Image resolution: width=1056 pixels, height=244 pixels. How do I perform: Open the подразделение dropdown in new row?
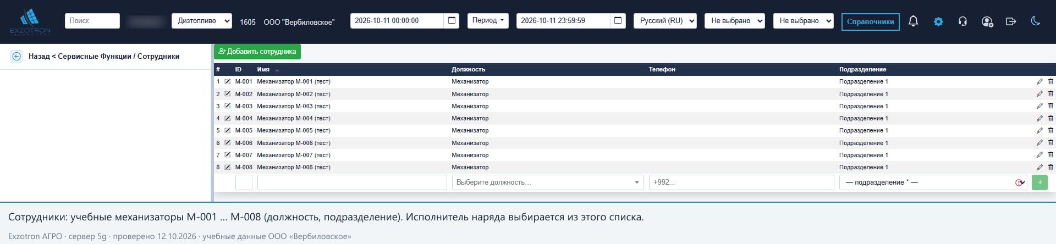click(933, 182)
